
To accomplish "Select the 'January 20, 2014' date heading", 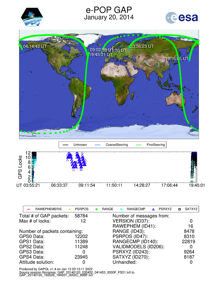I will pyautogui.click(x=109, y=17).
